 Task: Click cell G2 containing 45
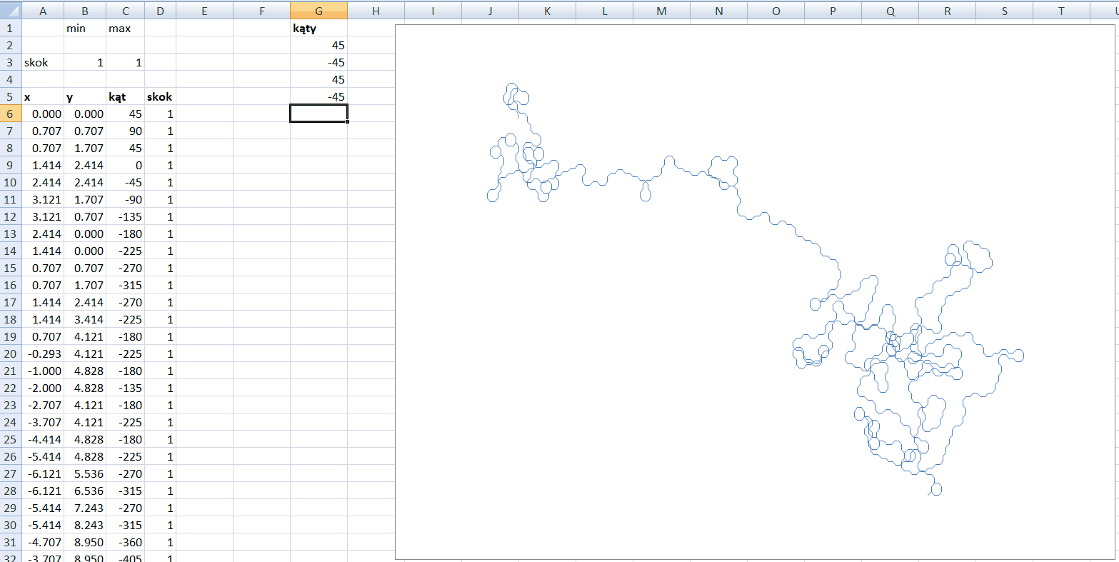318,45
